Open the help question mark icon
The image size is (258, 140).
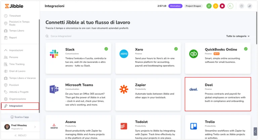[242, 6]
